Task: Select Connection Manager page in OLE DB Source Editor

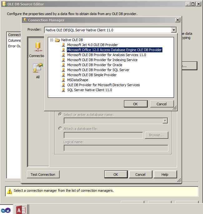Action: 14,35
